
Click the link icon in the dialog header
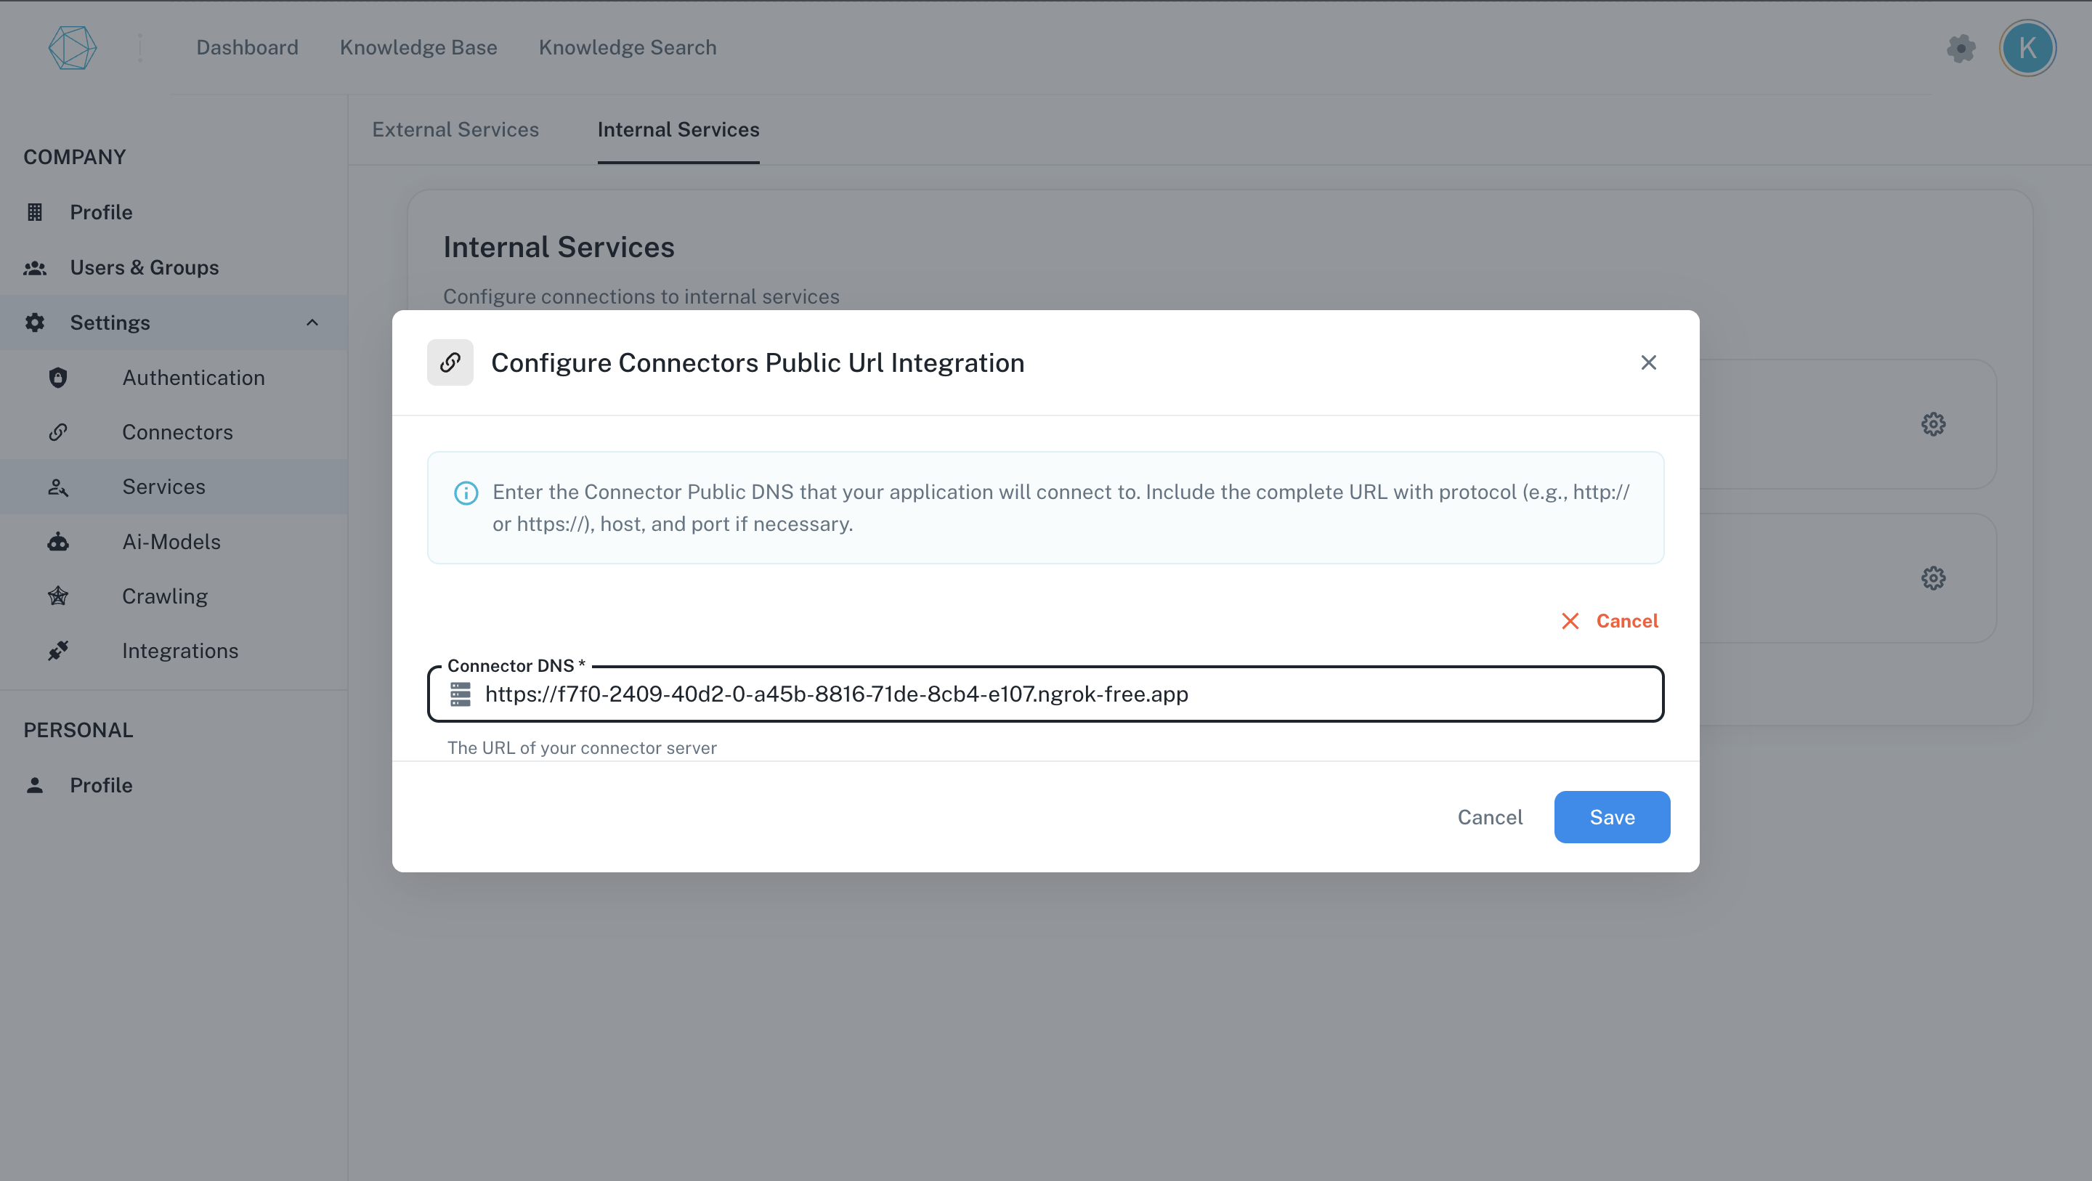[450, 362]
